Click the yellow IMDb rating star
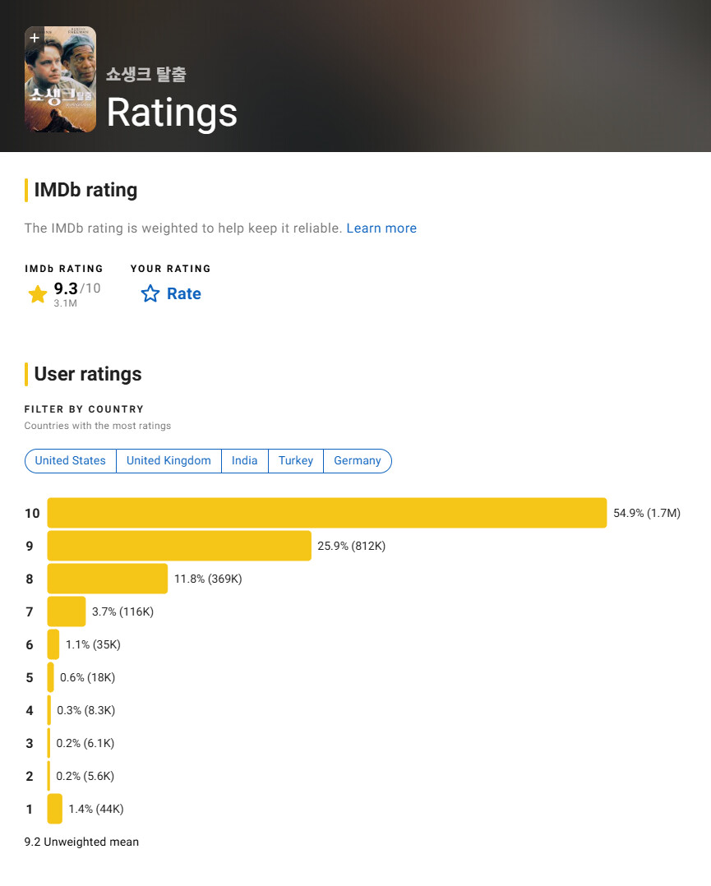Screen dimensions: 711x886 coord(38,294)
